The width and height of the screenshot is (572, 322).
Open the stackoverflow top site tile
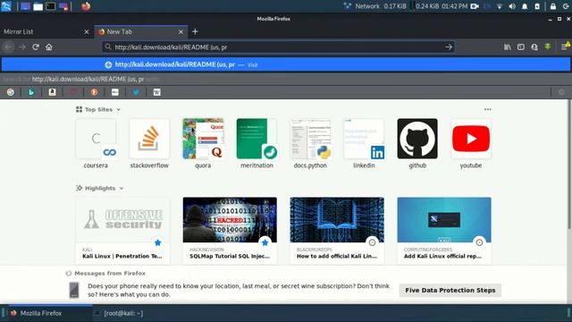pyautogui.click(x=149, y=144)
